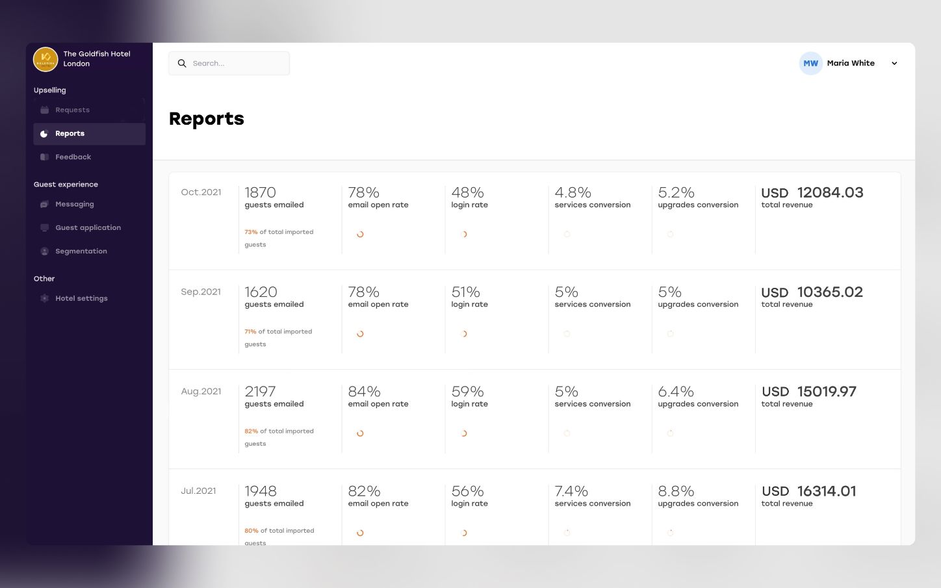Select the Aug.2021 row label

pos(201,391)
